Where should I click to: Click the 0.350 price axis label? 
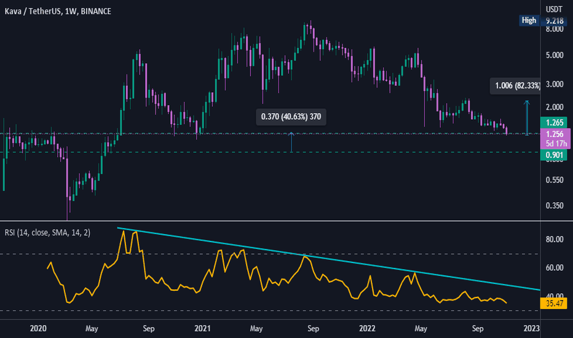[555, 206]
